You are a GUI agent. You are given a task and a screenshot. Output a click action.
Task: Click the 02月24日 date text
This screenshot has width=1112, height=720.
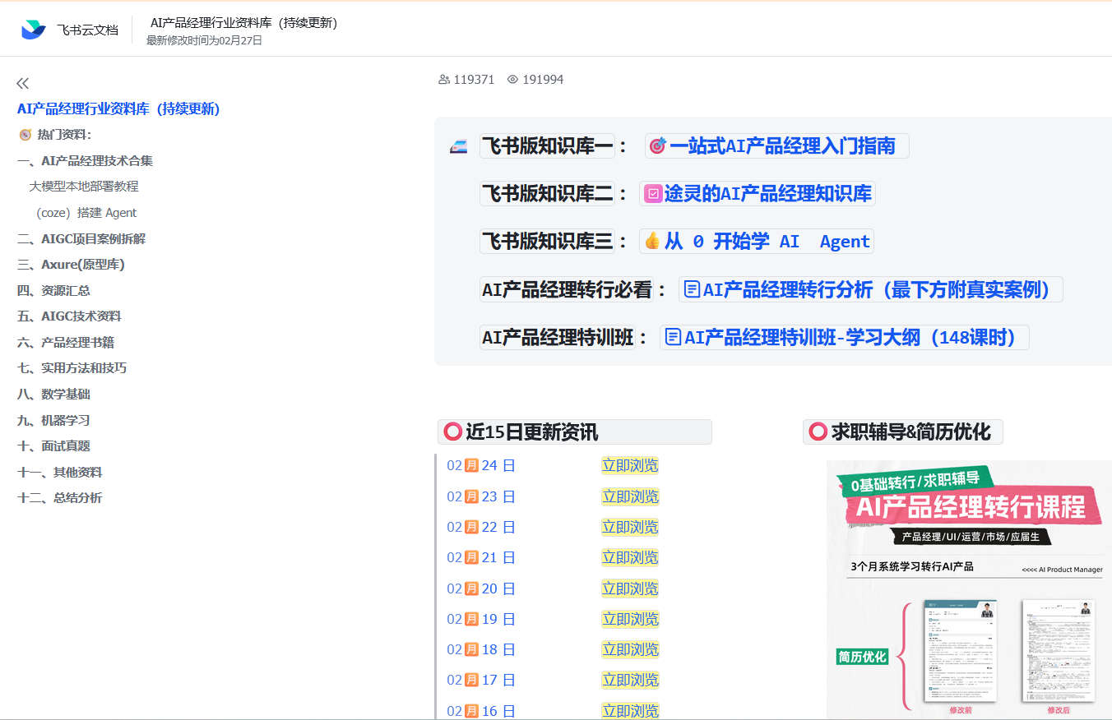[481, 465]
